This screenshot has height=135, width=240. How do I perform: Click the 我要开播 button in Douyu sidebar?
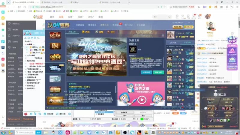28,119
